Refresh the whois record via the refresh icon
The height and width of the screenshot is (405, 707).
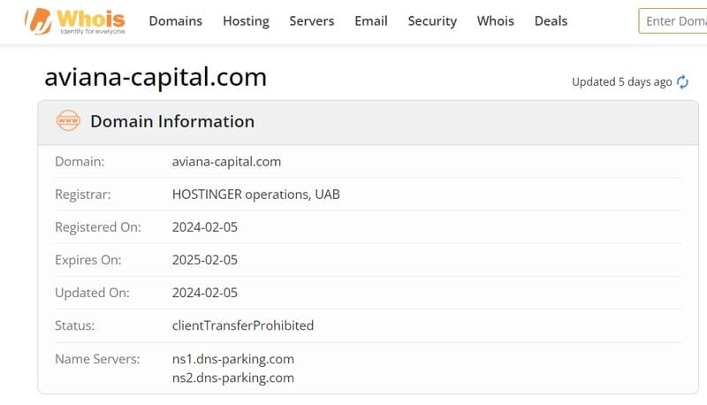point(682,81)
